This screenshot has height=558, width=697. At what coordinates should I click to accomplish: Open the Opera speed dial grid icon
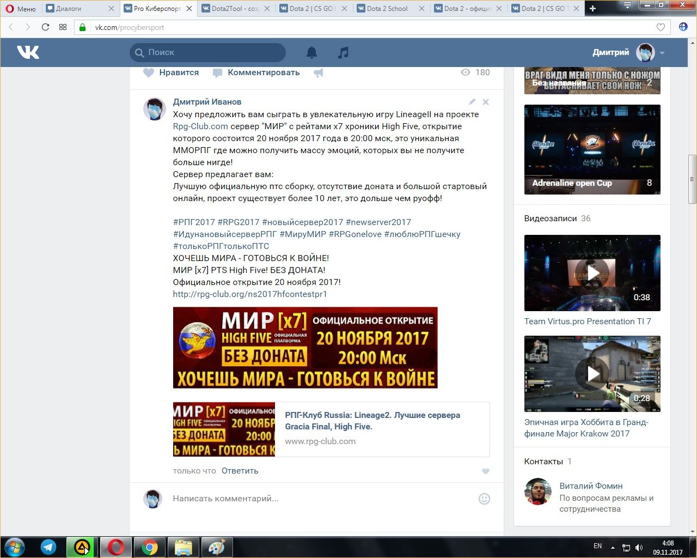pos(63,27)
